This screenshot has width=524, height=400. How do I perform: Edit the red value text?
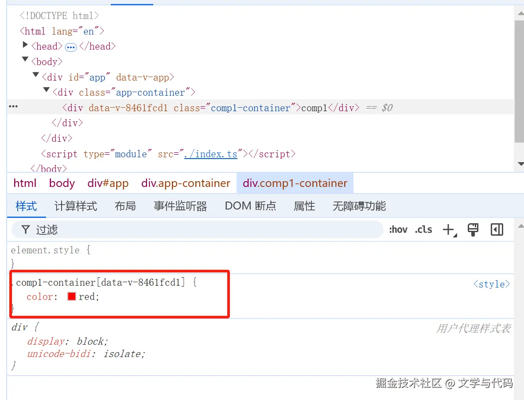pos(87,297)
